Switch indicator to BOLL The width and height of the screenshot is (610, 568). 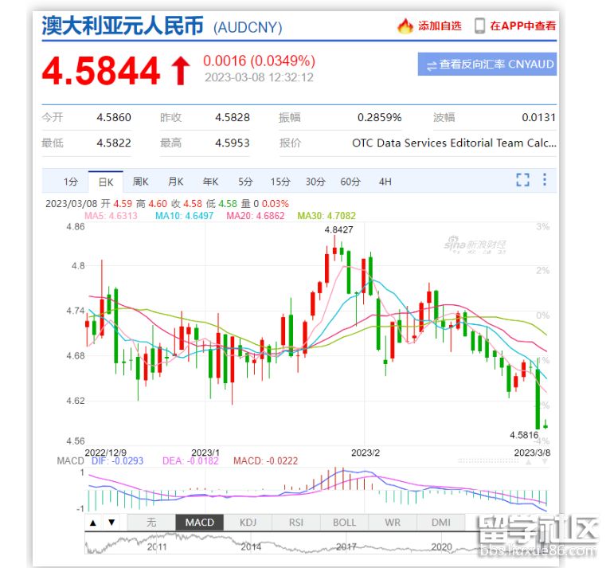click(344, 523)
